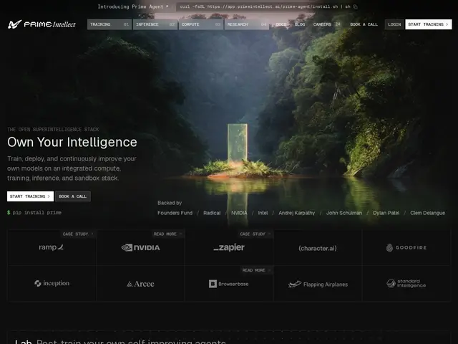Go to the Blog page

pos(300,24)
